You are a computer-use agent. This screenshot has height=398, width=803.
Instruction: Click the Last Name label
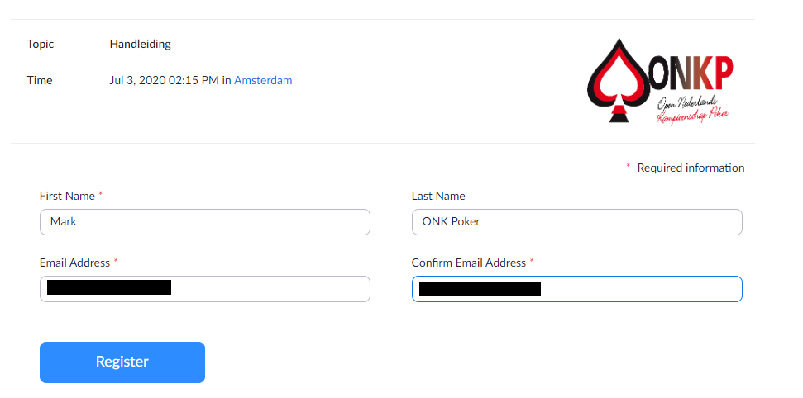pyautogui.click(x=438, y=196)
